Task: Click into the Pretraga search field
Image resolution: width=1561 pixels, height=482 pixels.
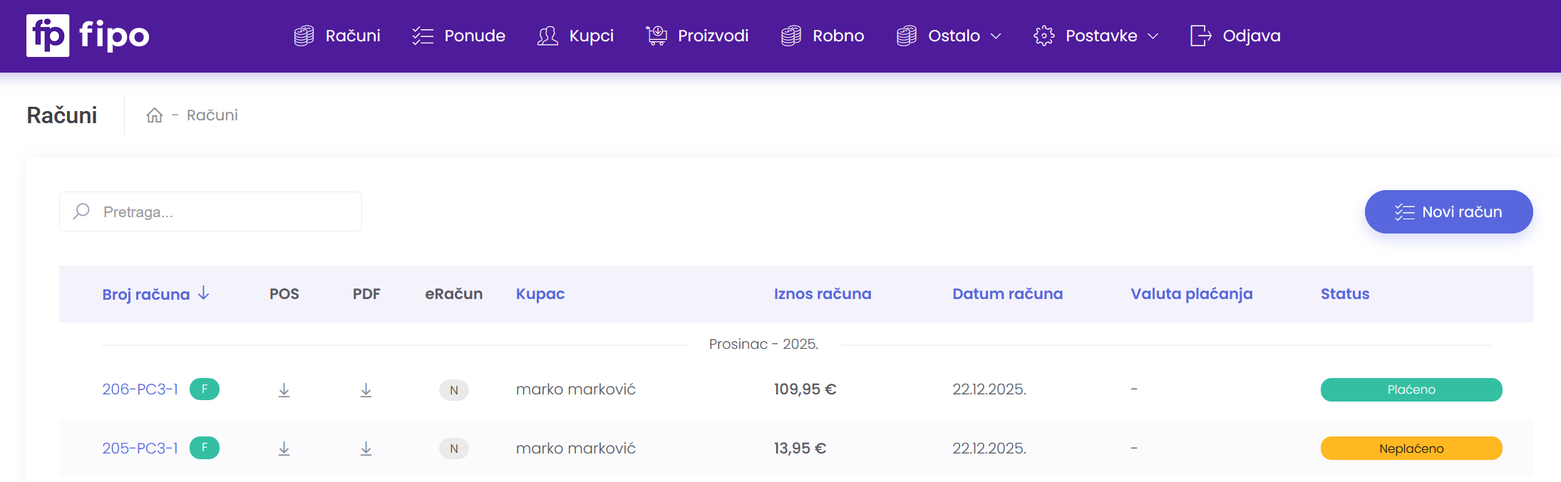Action: click(x=221, y=212)
